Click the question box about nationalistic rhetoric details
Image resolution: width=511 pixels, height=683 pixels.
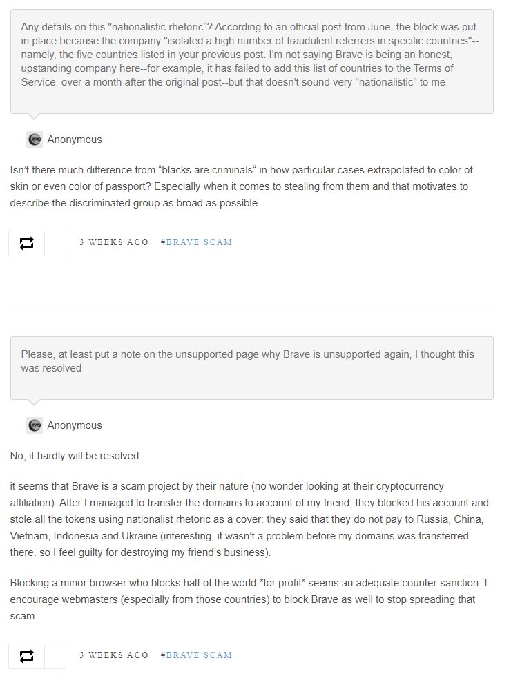[252, 61]
